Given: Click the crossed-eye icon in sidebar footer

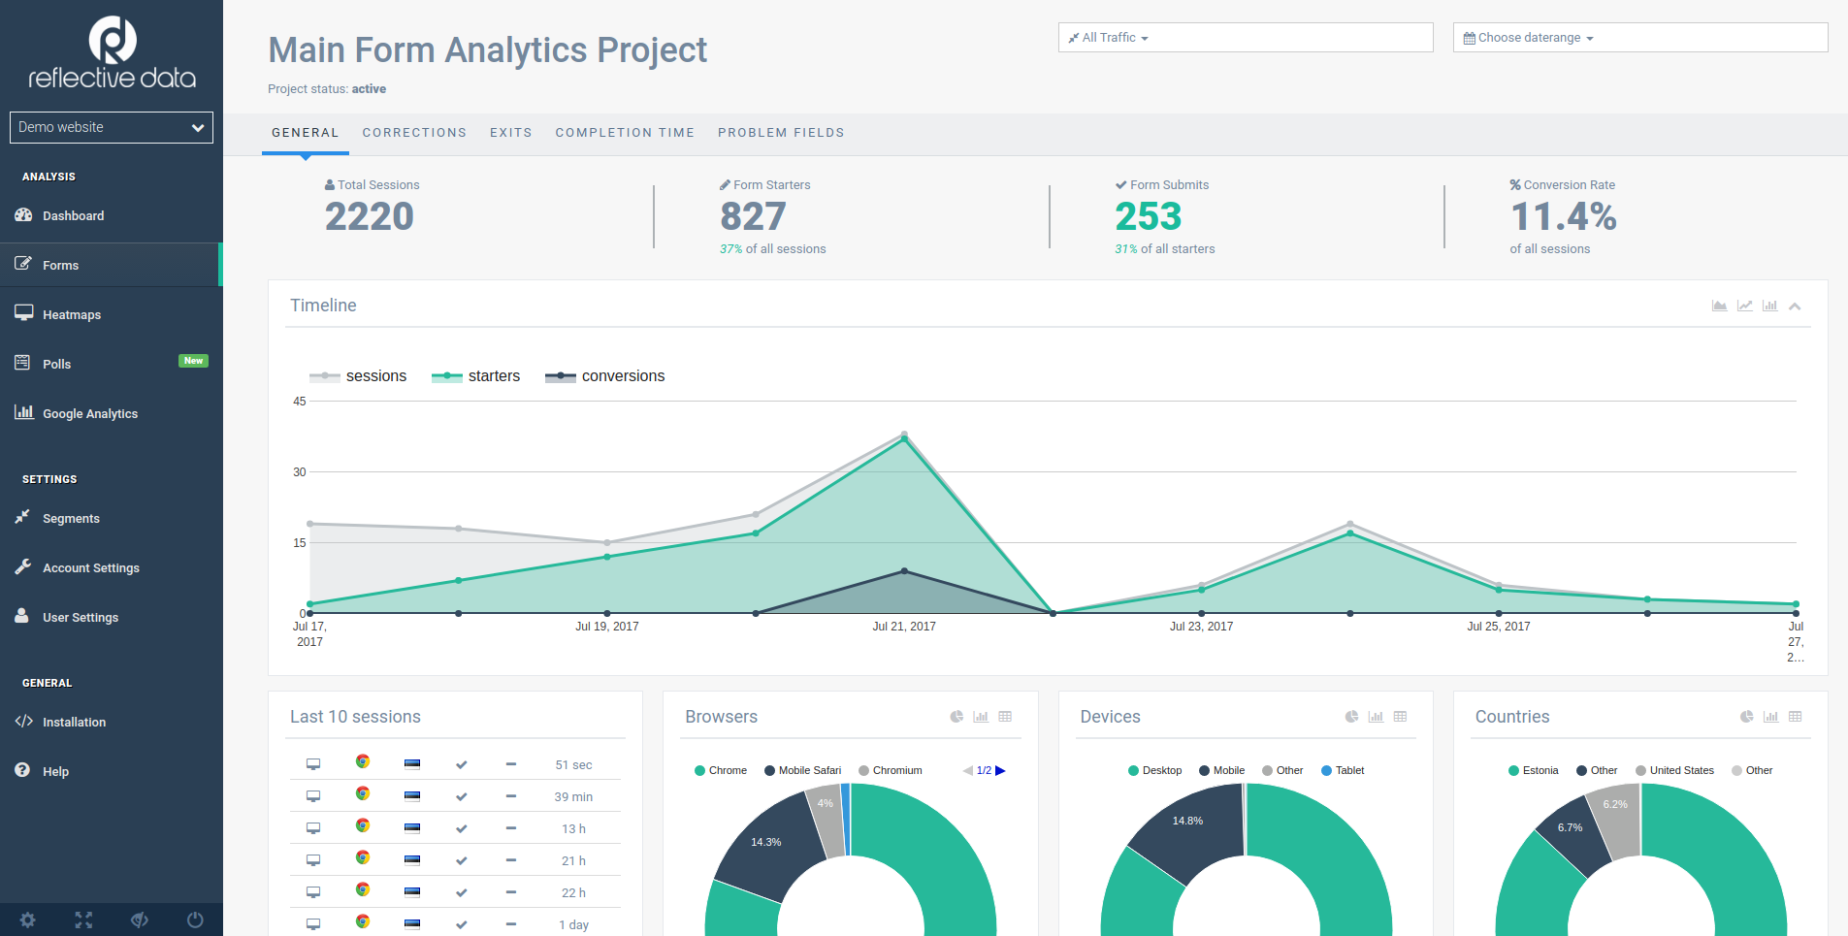Looking at the screenshot, I should [140, 920].
